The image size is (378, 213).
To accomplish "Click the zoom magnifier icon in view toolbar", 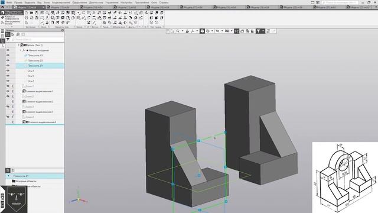I will coord(178,31).
